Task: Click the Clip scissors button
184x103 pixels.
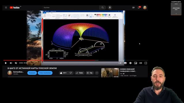Action: pos(90,73)
